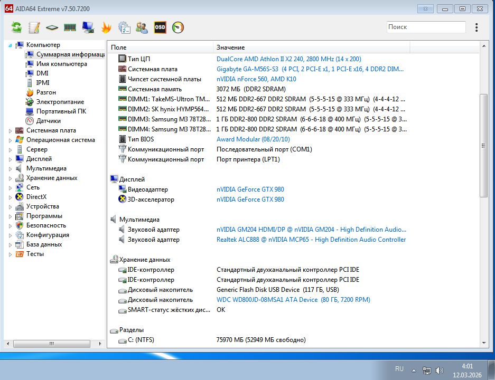Select Разгон in the sidebar tree
495x380 pixels.
pos(46,92)
